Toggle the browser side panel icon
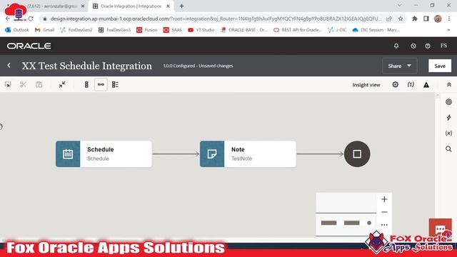The width and height of the screenshot is (457, 257). click(x=426, y=19)
